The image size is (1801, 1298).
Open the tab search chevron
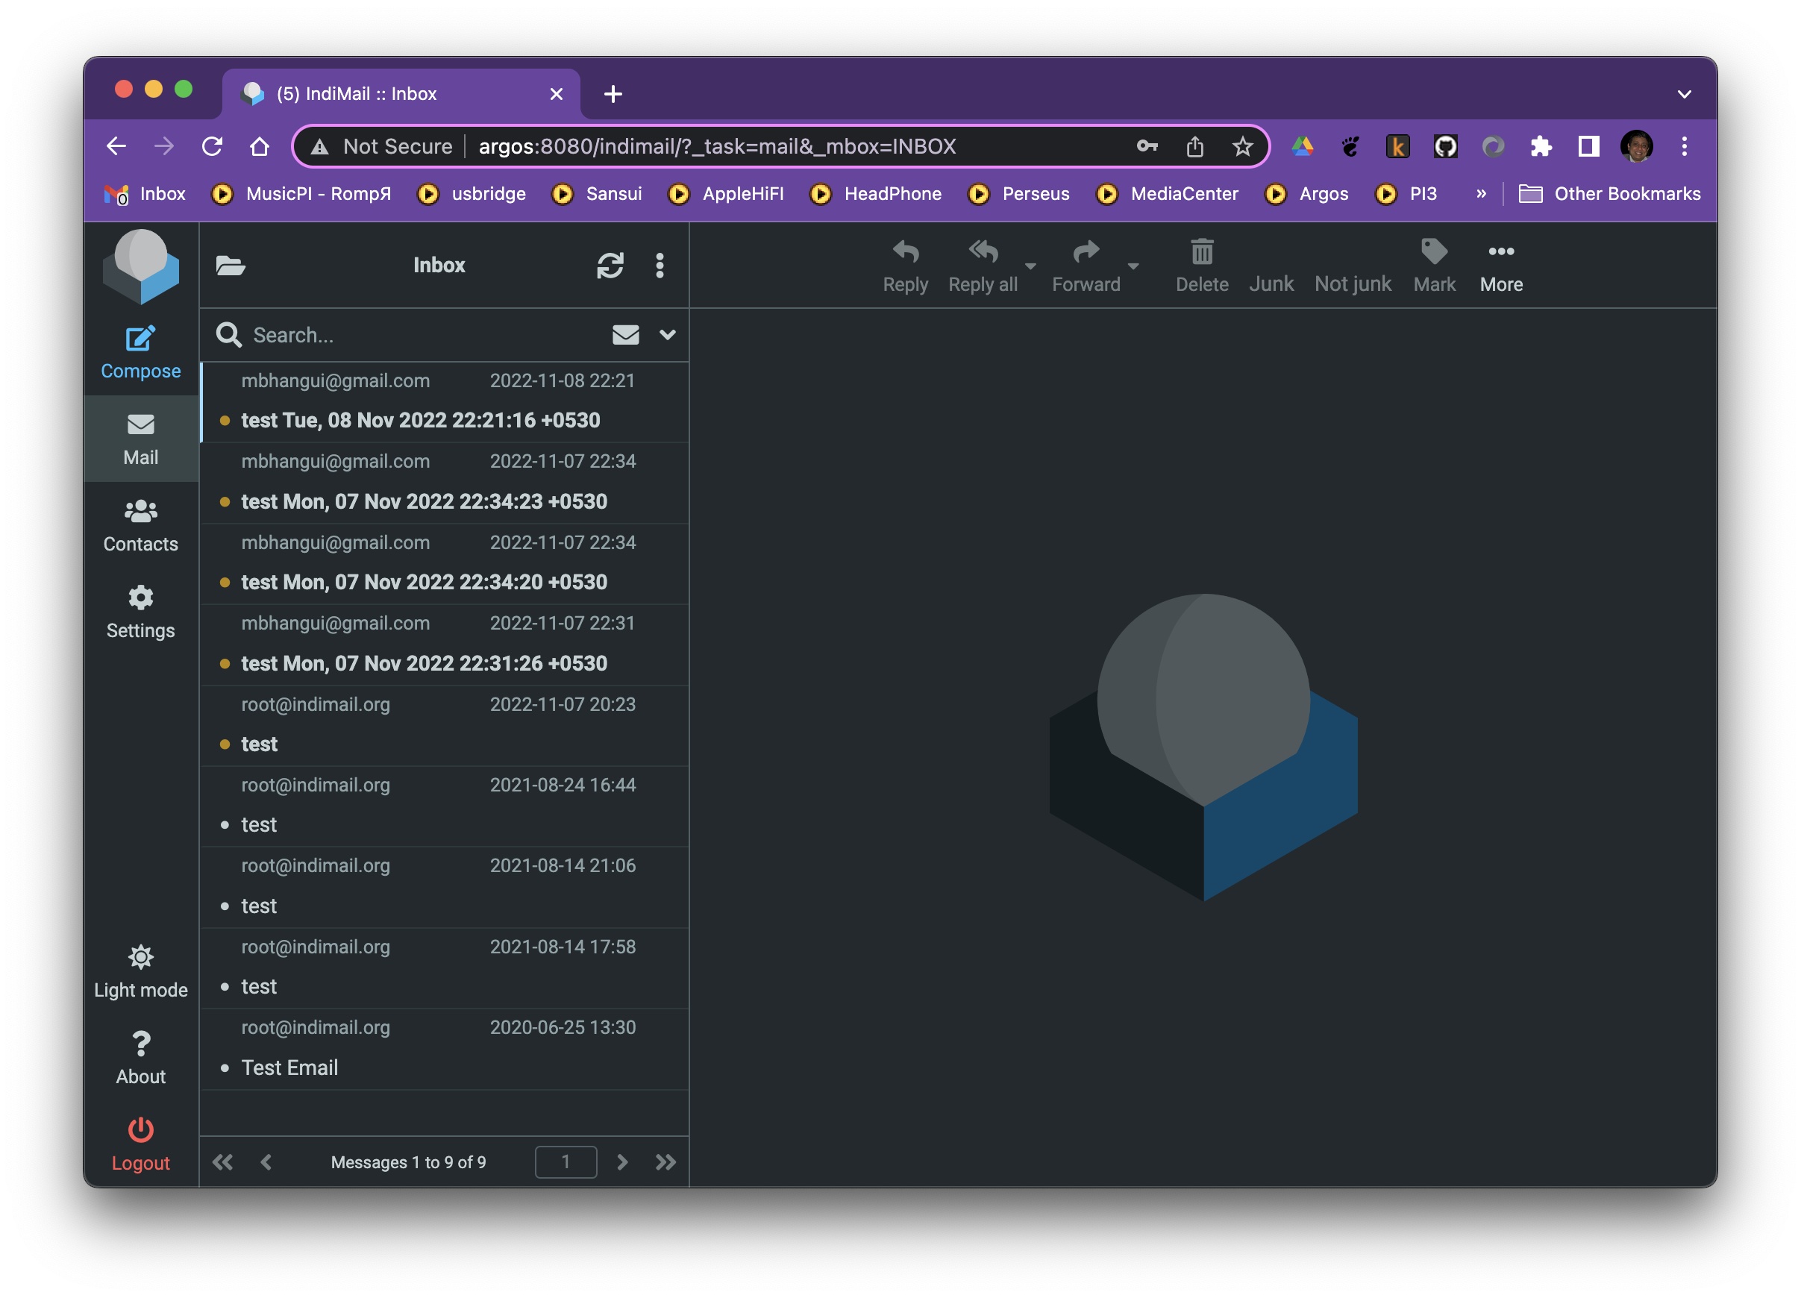click(x=1683, y=94)
